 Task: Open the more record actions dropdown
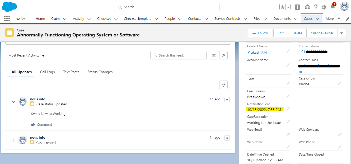(x=342, y=33)
